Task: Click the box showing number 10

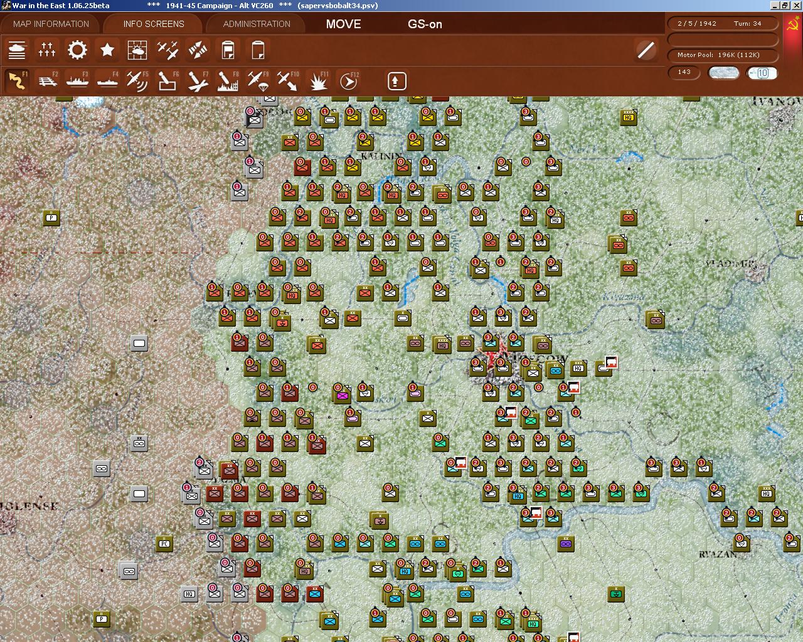Action: coord(762,73)
